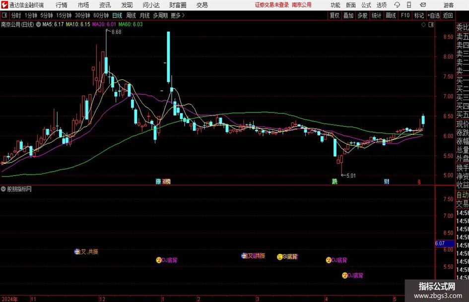Click the 游客 guest account button
Viewport: 469px width, 302px height.
(x=448, y=5)
